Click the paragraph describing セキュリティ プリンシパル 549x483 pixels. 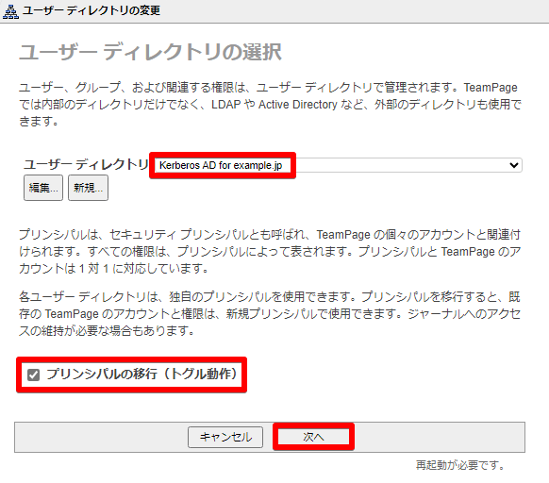pos(270,252)
